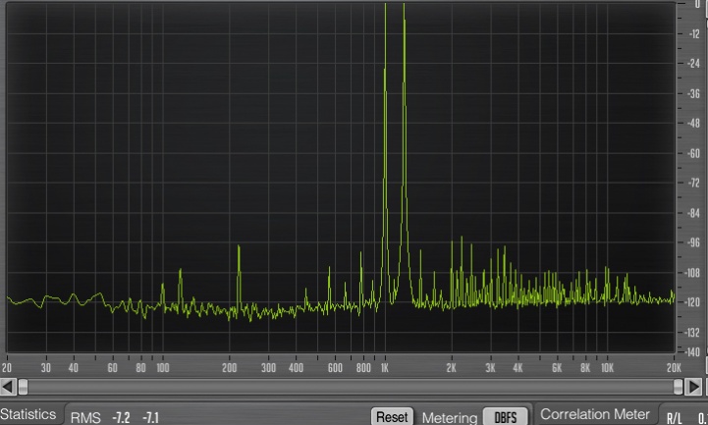Click the Statistics label
This screenshot has width=708, height=425.
[28, 414]
